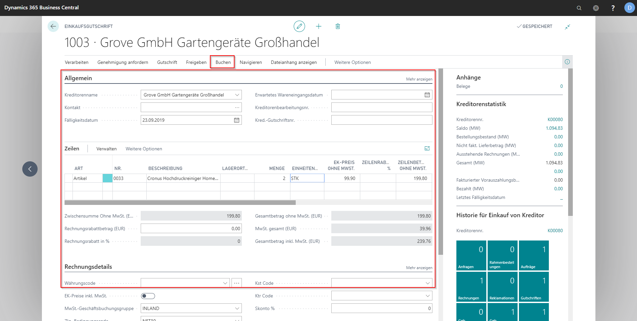Click the Nr. cell 0033
Image resolution: width=637 pixels, height=321 pixels.
point(129,178)
